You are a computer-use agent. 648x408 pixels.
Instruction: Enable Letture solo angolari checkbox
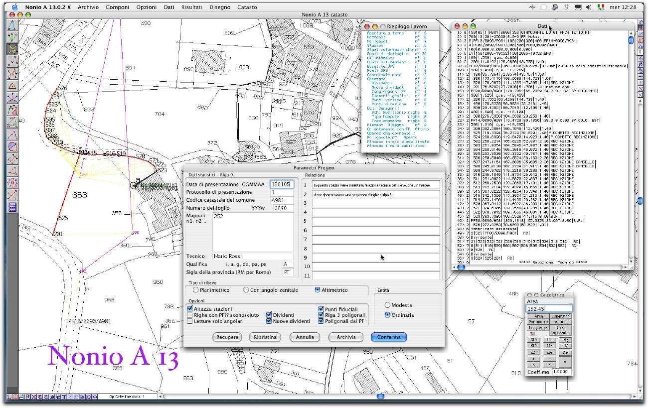190,322
